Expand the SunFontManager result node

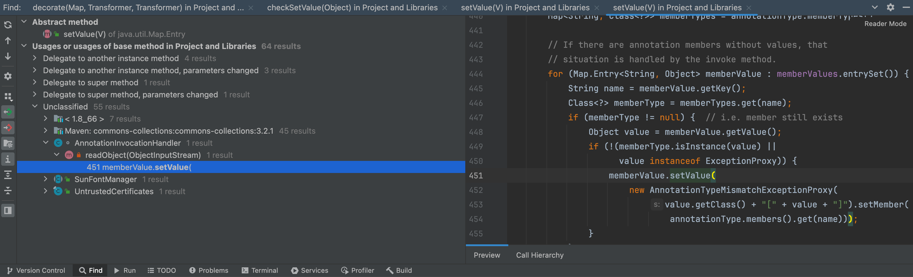[x=45, y=179]
